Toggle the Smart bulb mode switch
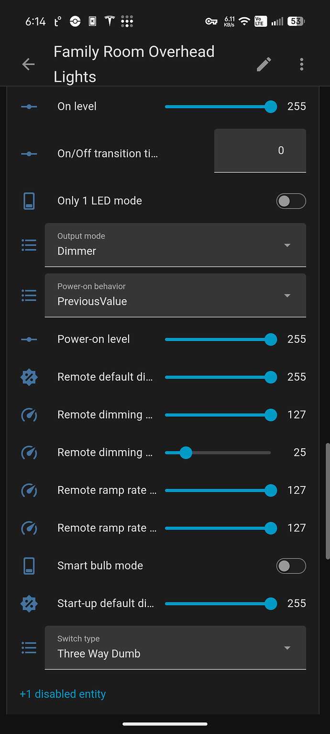The height and width of the screenshot is (734, 330). (291, 566)
